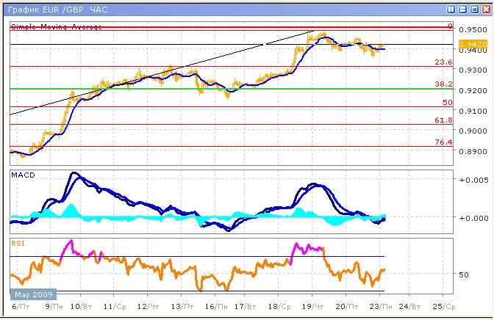Click the 0 Fibonacci level label at top
Viewport: 494px width, 320px height.
click(449, 26)
